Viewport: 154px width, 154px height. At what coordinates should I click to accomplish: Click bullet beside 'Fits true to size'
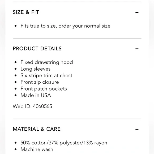pos(15,26)
